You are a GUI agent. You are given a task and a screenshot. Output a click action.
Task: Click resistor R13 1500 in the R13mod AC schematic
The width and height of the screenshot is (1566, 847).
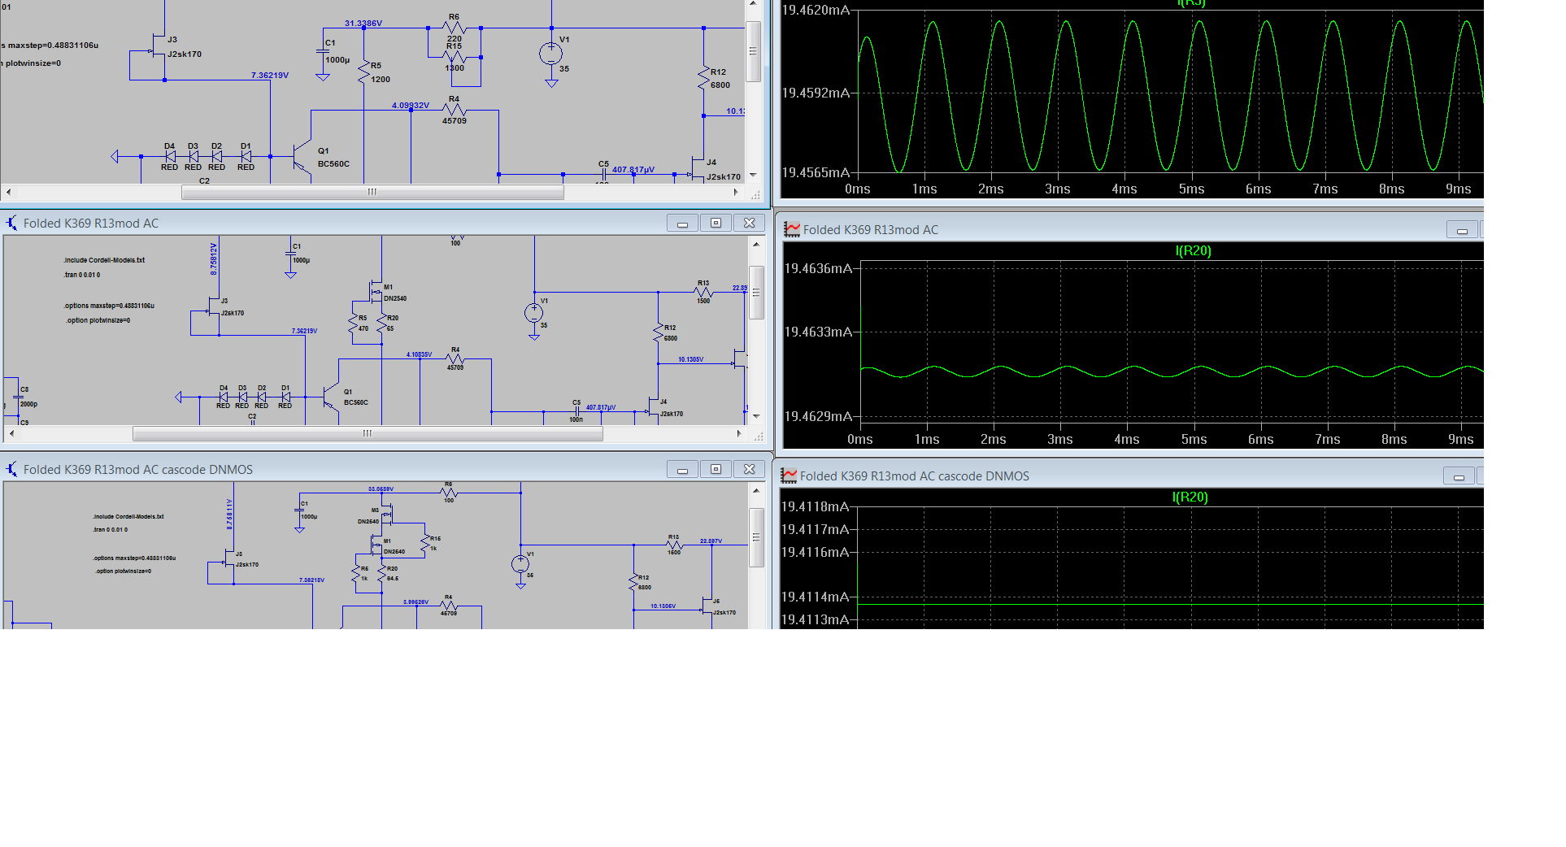703,292
